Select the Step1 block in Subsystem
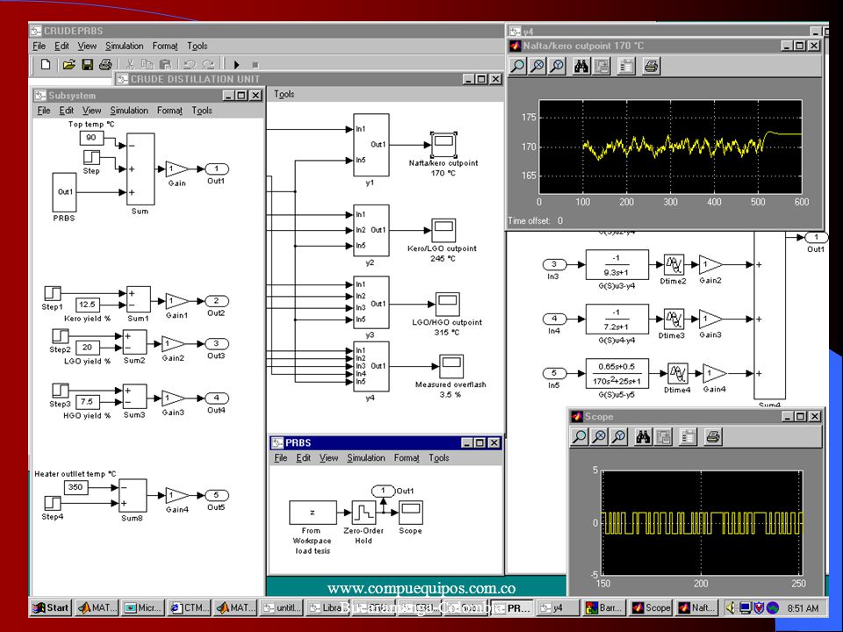The width and height of the screenshot is (843, 632). click(x=52, y=293)
